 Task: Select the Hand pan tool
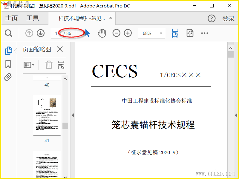coord(102,33)
